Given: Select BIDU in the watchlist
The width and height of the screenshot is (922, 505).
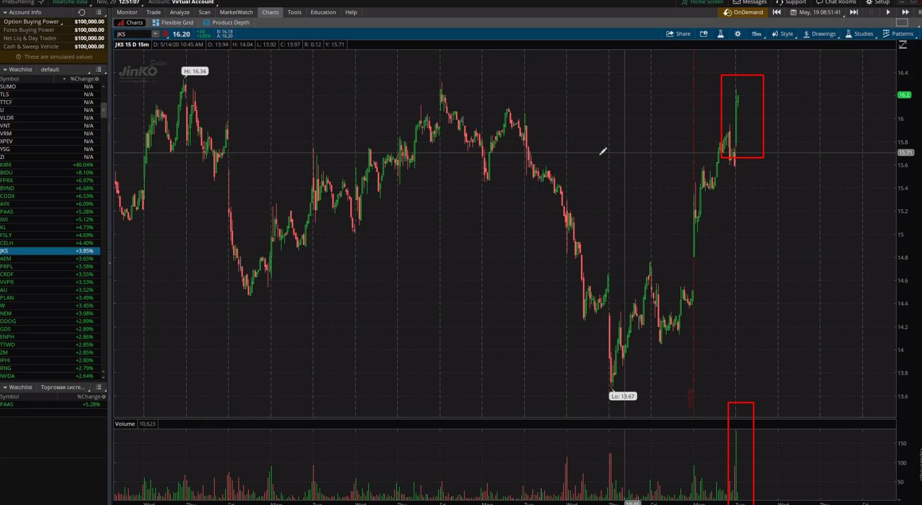Looking at the screenshot, I should pyautogui.click(x=7, y=173).
